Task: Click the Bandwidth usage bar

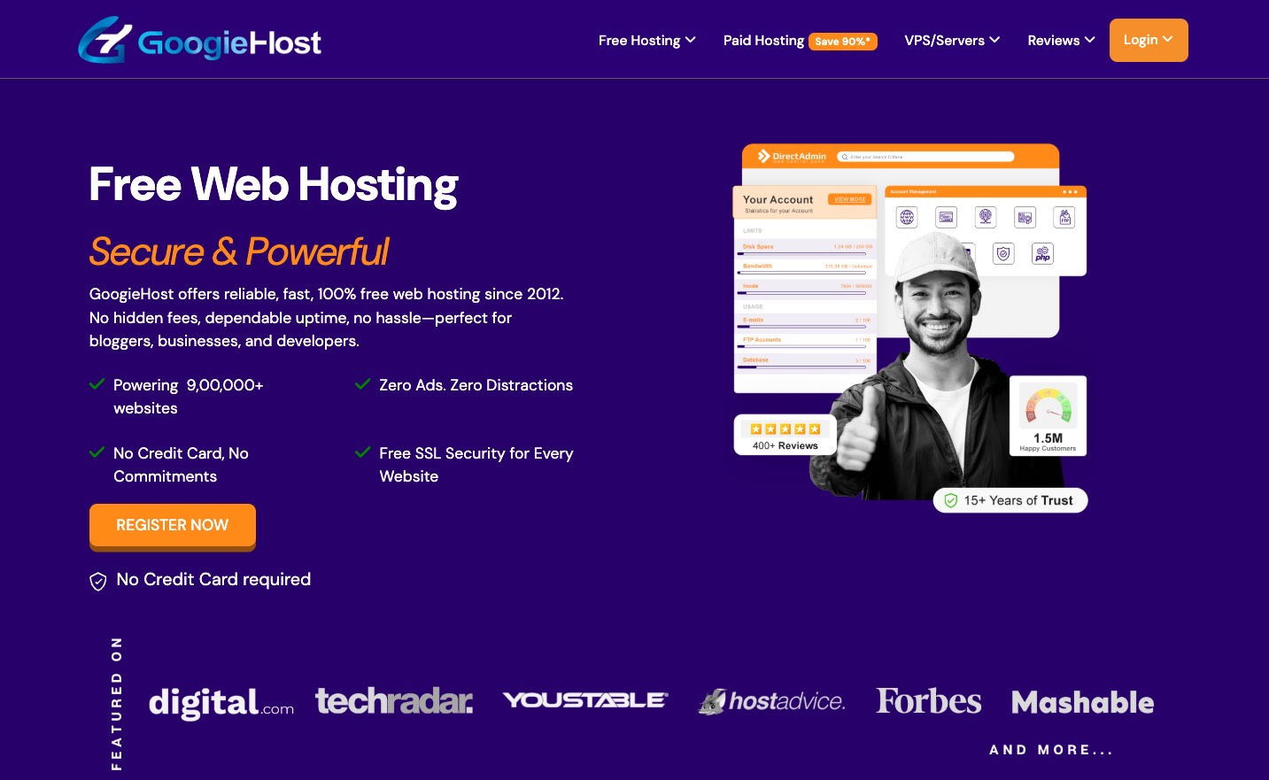Action: click(x=802, y=274)
